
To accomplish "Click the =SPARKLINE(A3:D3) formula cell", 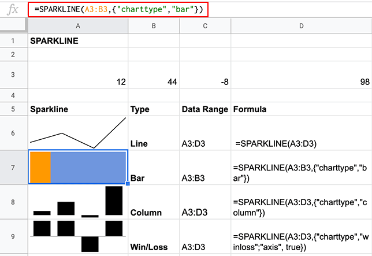I will [302, 133].
